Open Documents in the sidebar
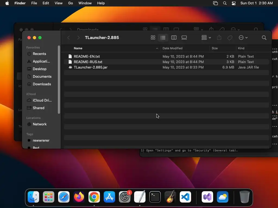Image resolution: width=278 pixels, height=208 pixels. coord(42,77)
